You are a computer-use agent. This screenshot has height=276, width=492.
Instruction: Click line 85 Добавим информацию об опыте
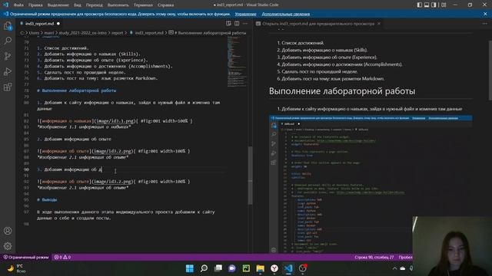78,139
